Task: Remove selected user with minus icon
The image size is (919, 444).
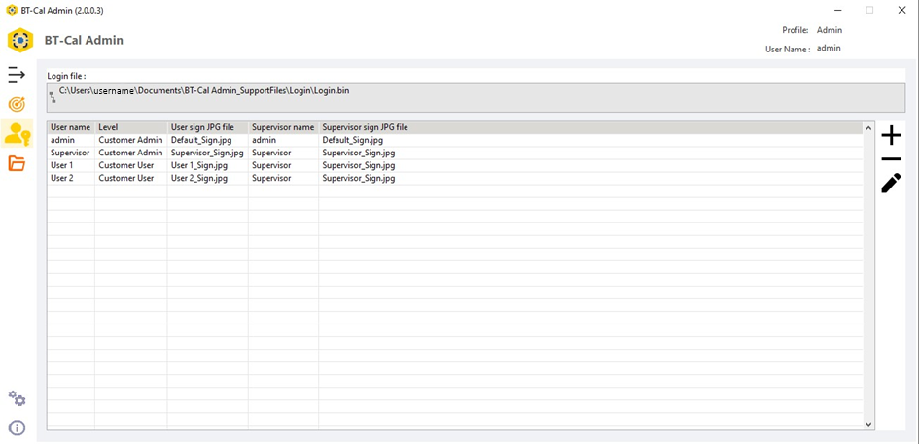Action: pyautogui.click(x=891, y=159)
